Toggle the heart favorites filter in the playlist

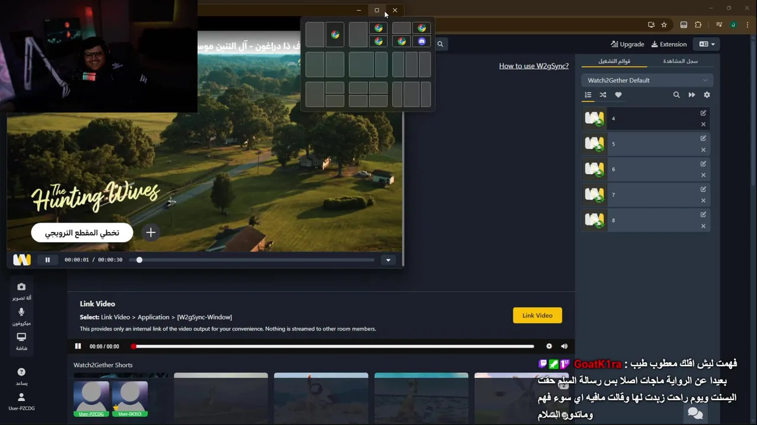[618, 95]
